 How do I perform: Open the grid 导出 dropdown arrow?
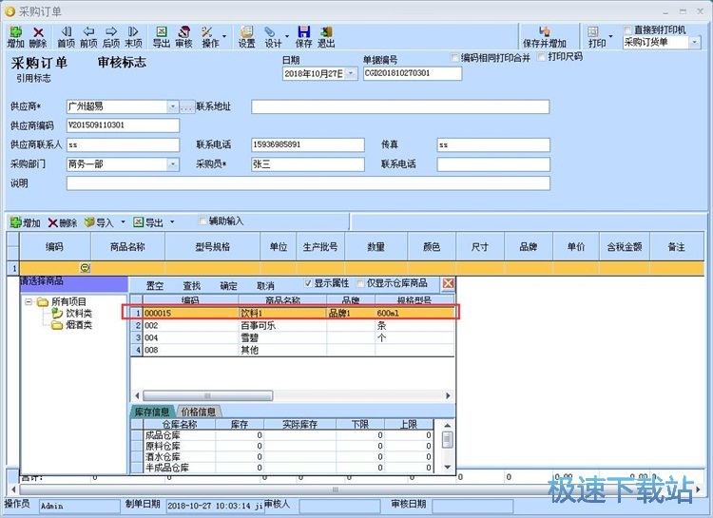[x=172, y=222]
